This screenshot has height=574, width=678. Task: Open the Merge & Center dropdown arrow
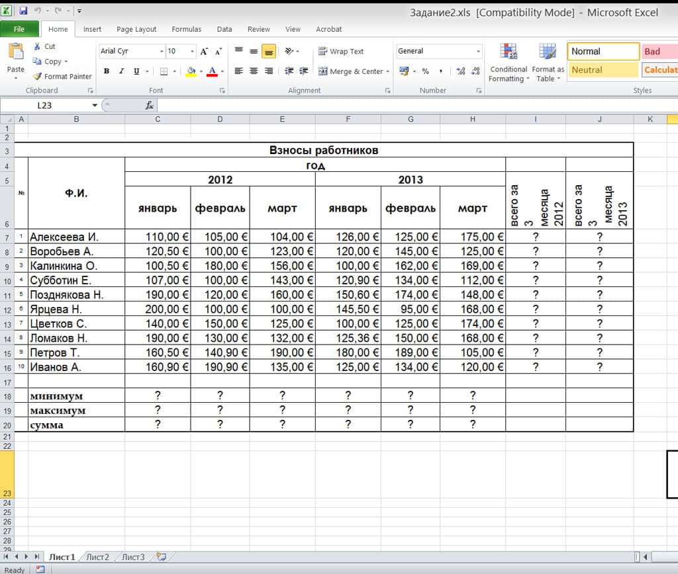pos(388,71)
